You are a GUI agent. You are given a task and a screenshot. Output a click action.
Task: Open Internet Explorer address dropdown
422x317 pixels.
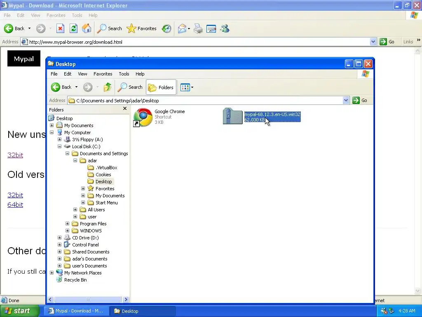pos(373,42)
